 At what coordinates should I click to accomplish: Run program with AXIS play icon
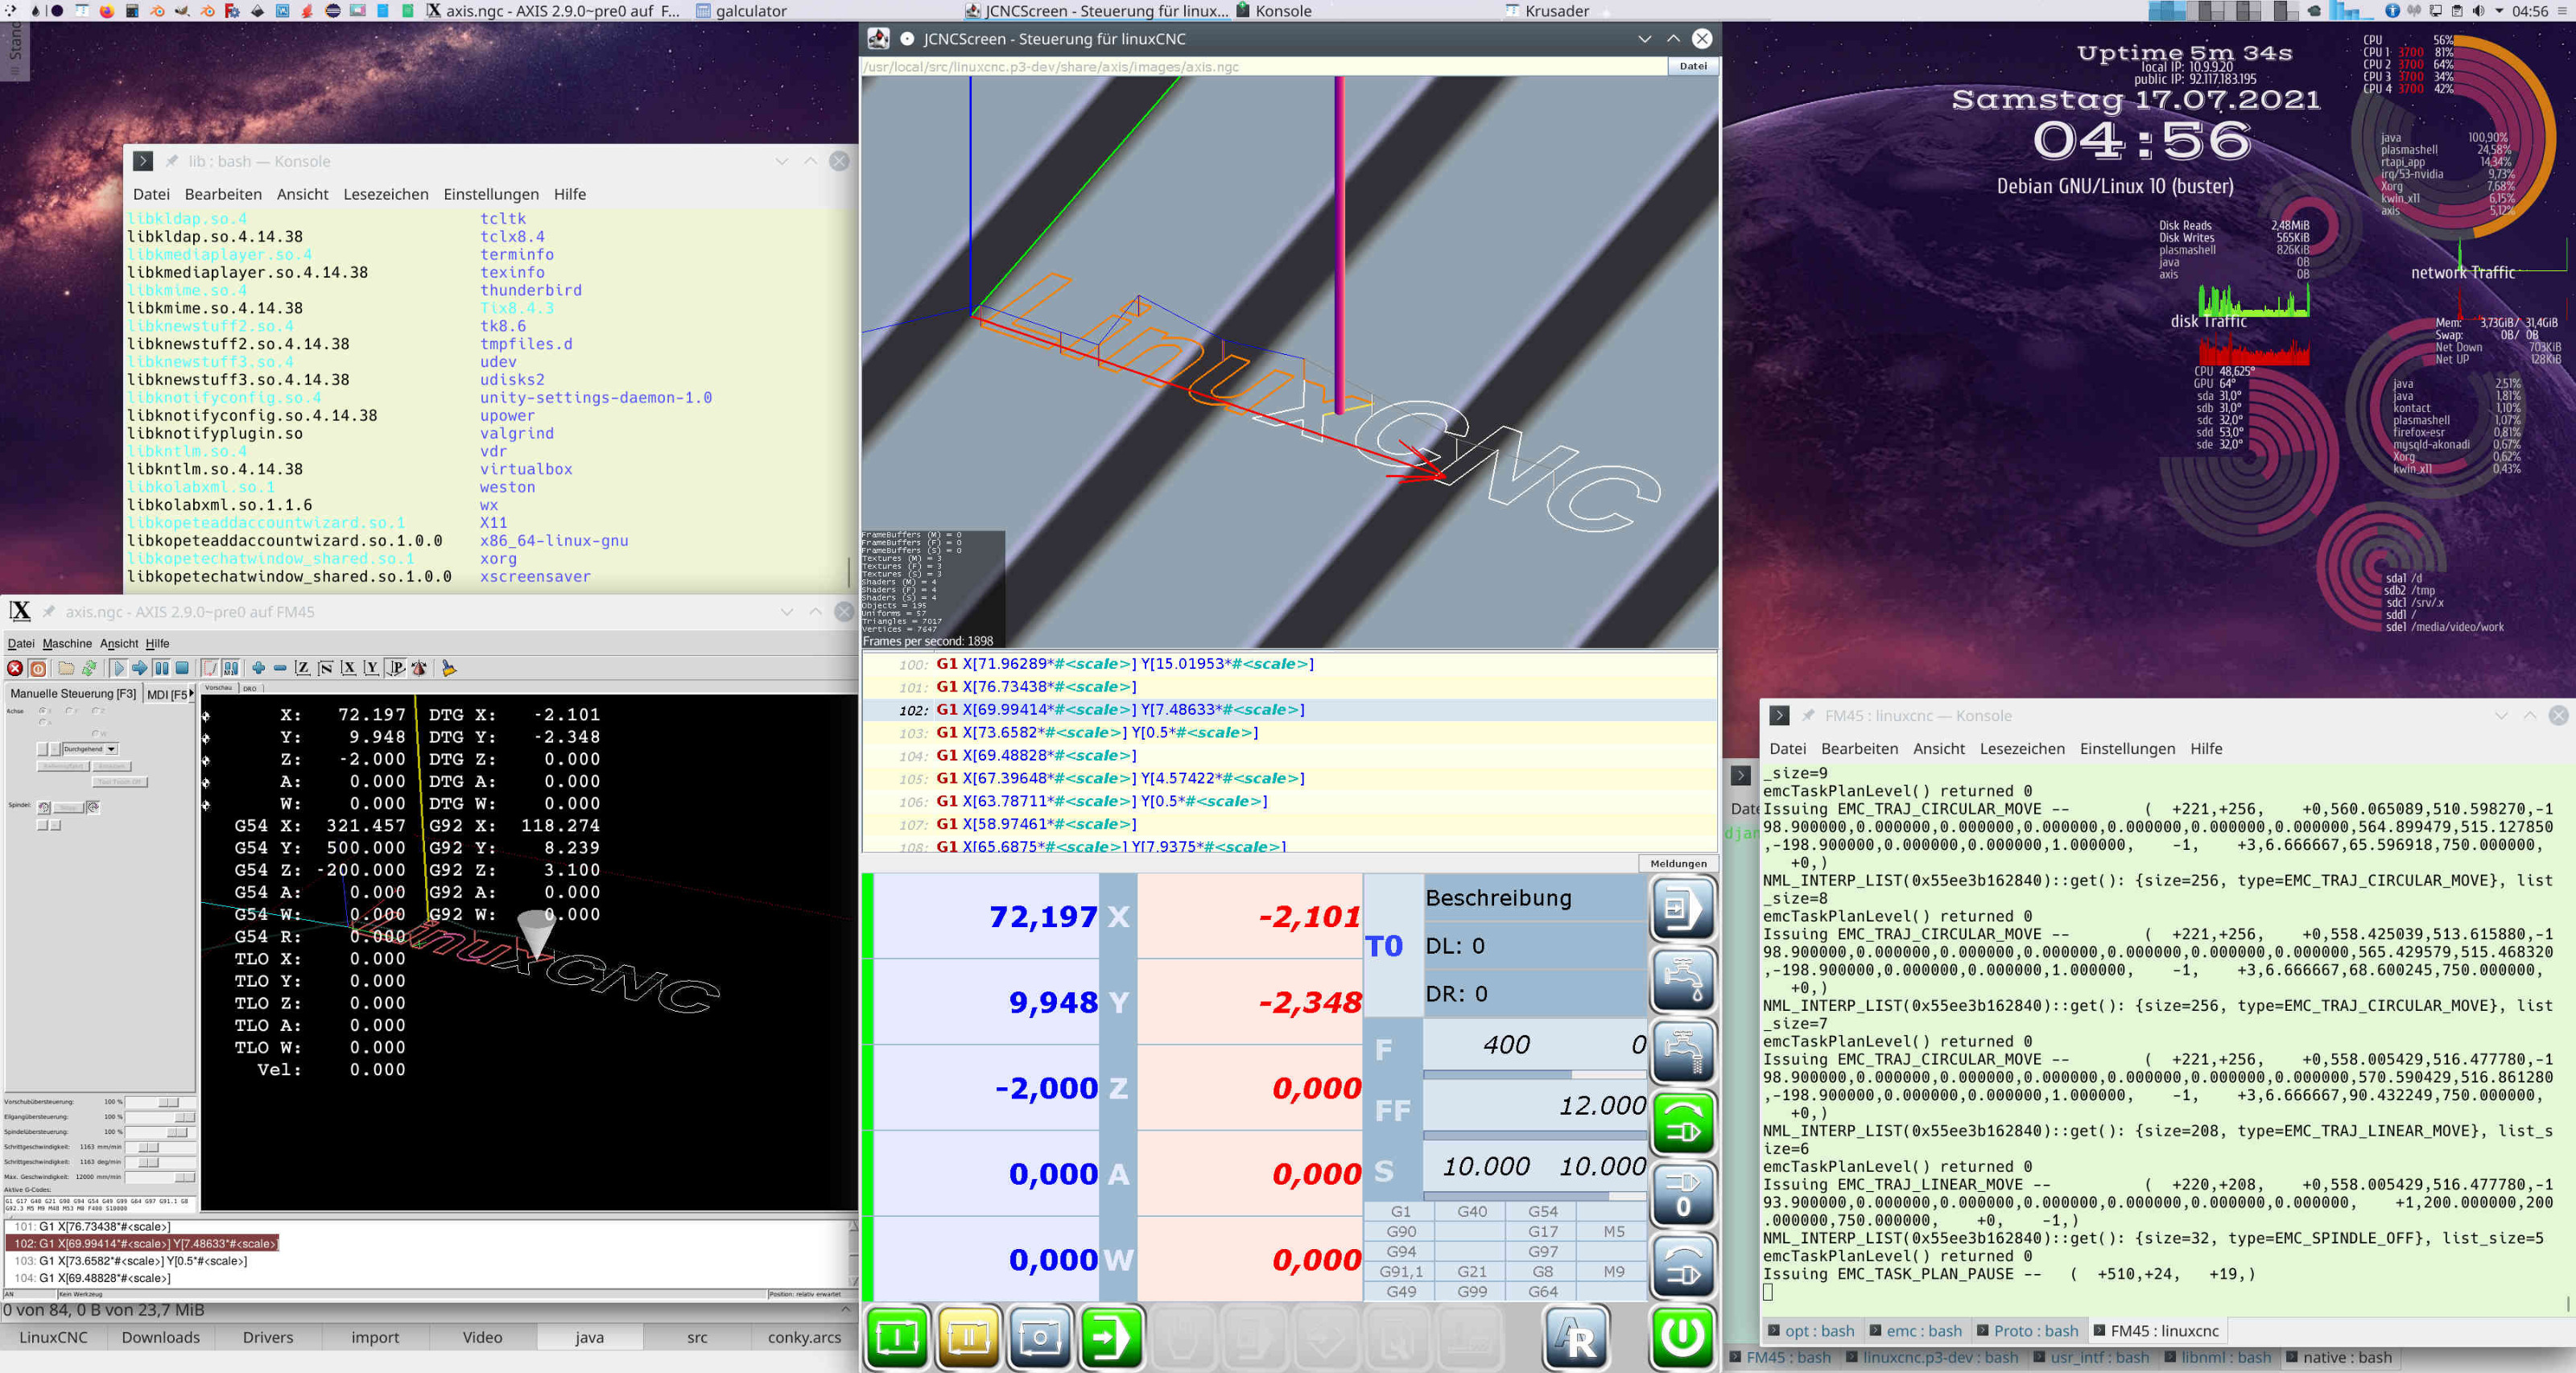(118, 668)
